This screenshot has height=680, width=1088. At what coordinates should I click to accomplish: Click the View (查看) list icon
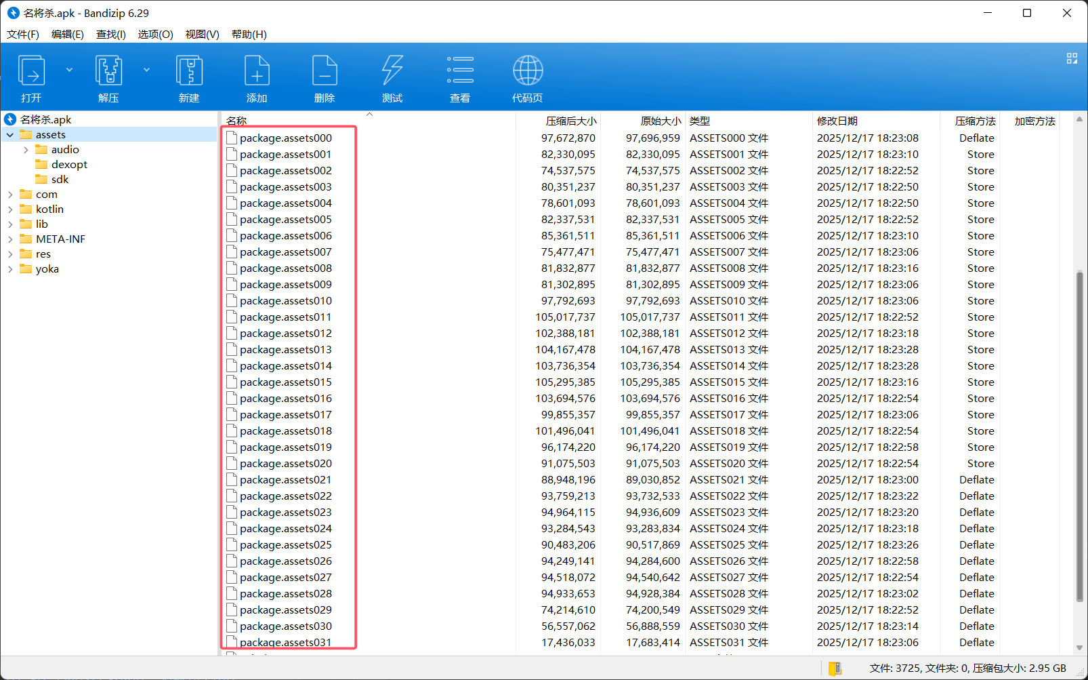[460, 71]
